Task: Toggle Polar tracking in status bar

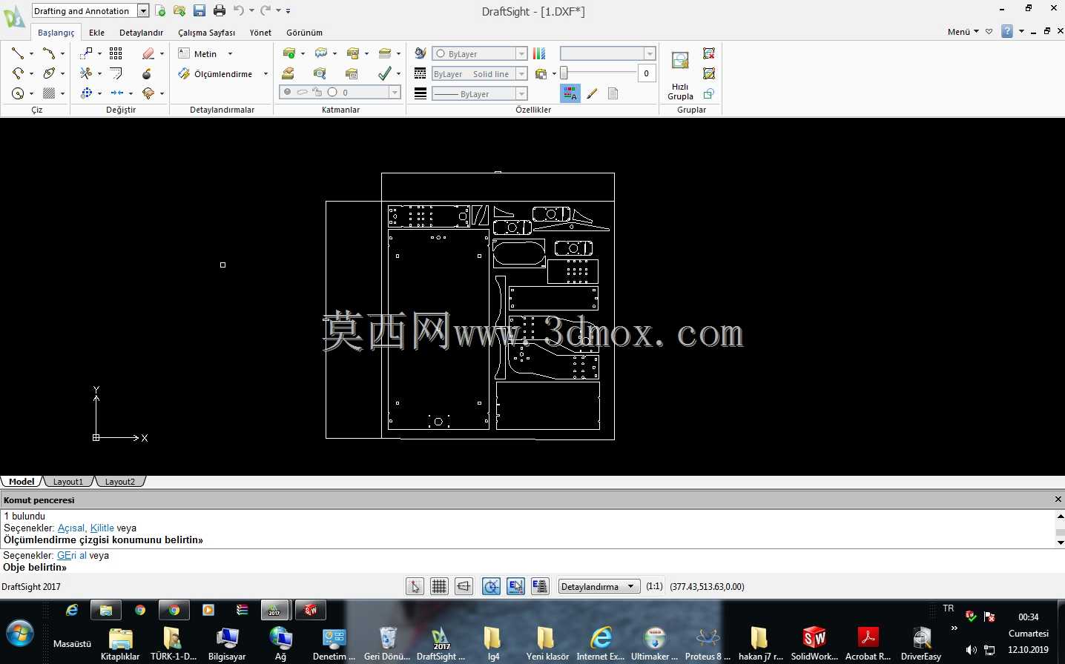Action: pos(491,586)
